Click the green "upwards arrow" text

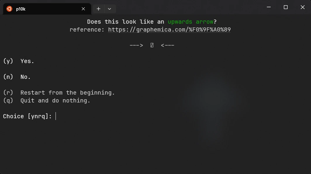coord(190,22)
